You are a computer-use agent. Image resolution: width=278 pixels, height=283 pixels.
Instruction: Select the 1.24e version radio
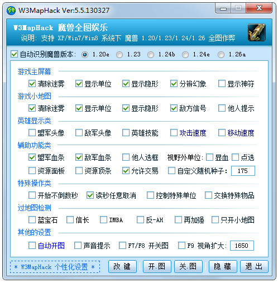tap(185, 55)
